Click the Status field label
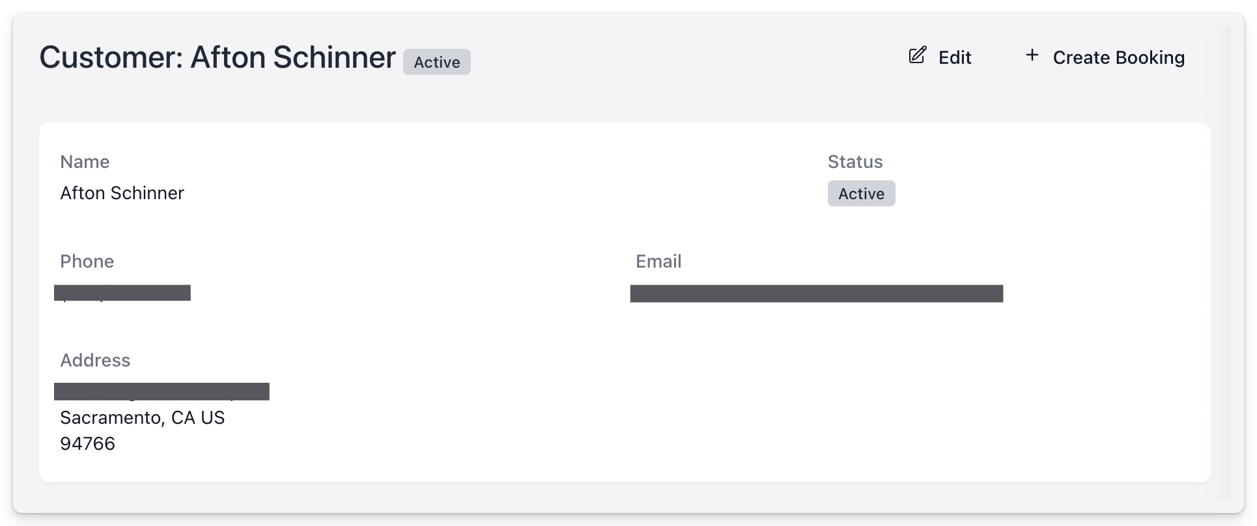The height and width of the screenshot is (526, 1257). 854,162
